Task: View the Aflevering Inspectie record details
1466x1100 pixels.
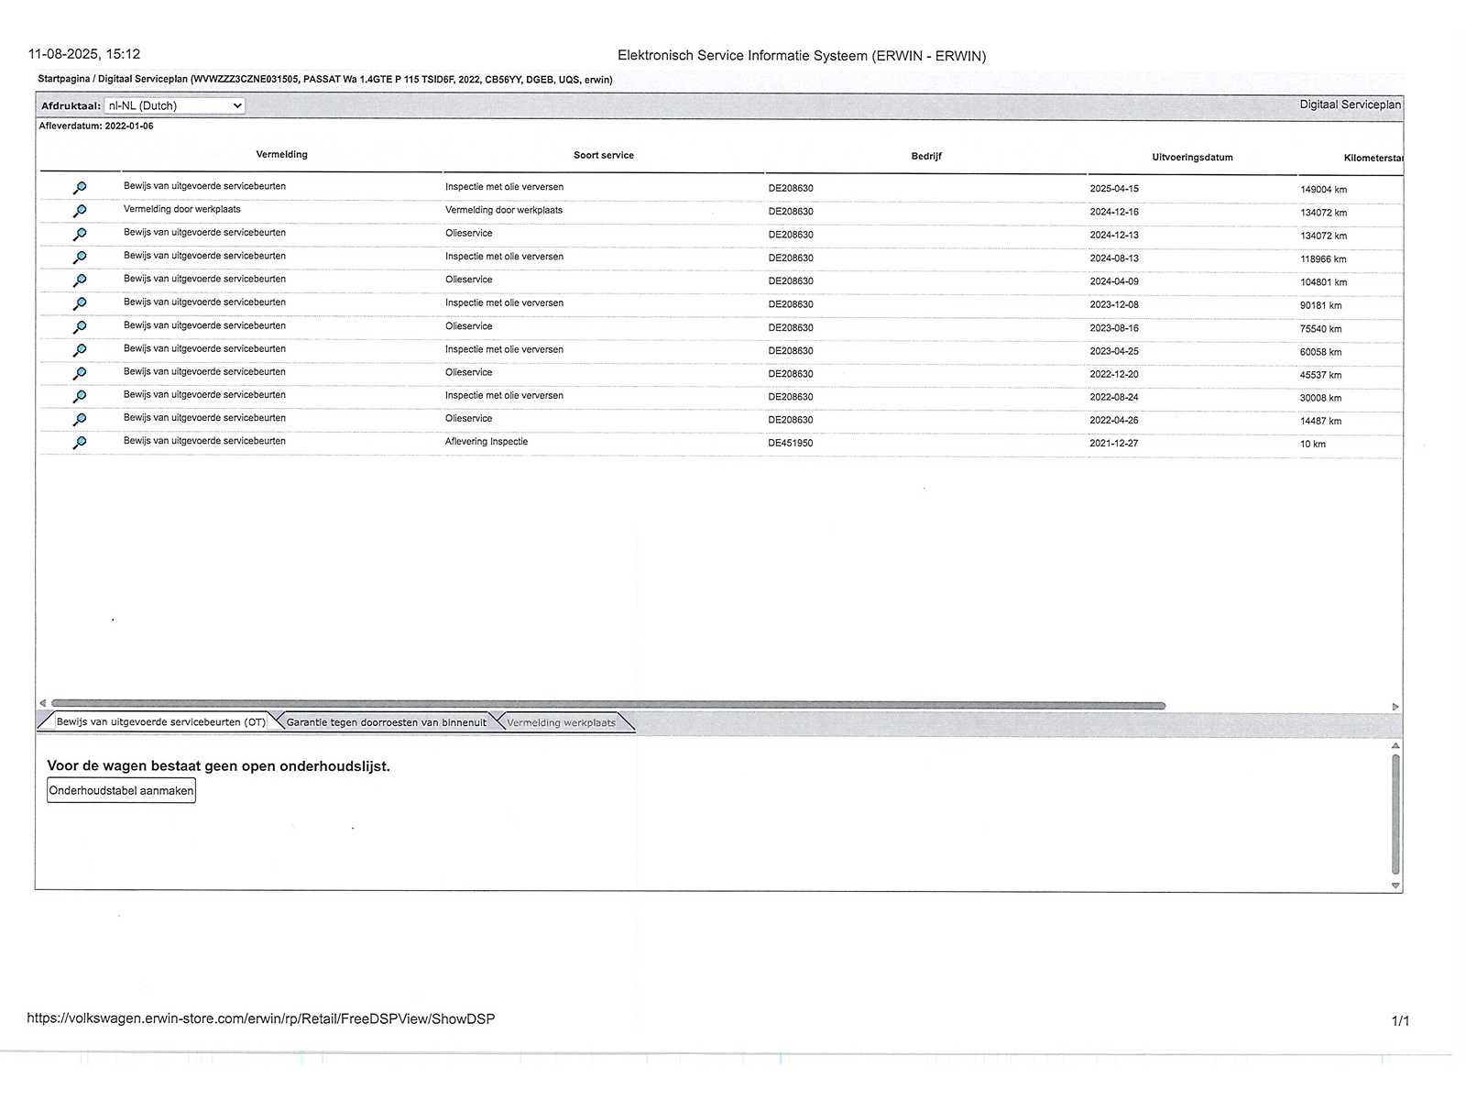Action: [80, 443]
